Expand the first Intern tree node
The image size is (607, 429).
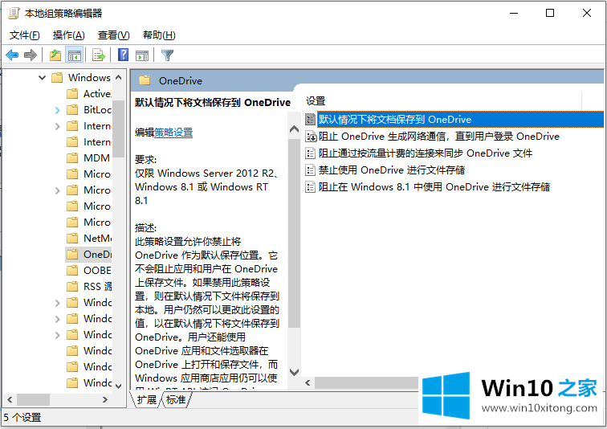tap(57, 126)
